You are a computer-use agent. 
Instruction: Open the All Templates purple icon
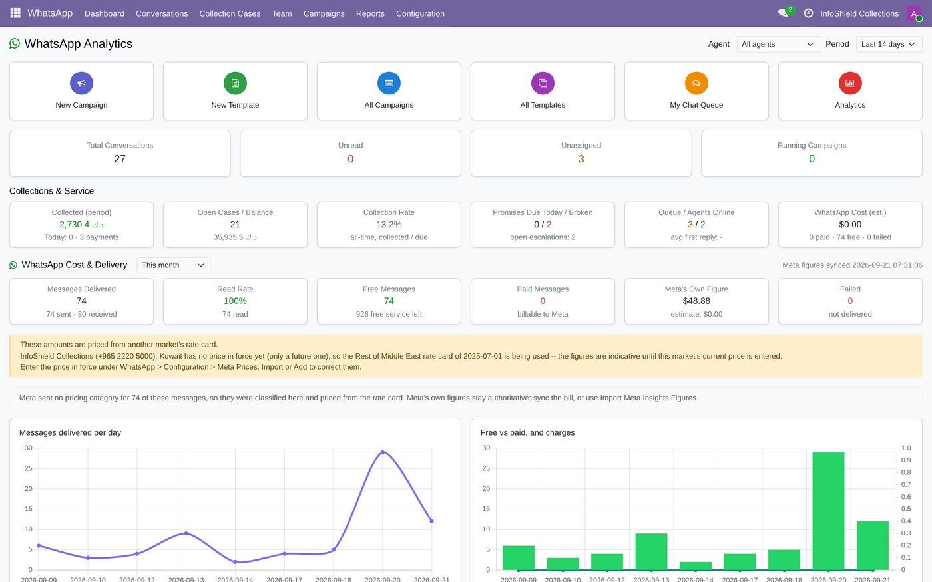click(x=543, y=83)
